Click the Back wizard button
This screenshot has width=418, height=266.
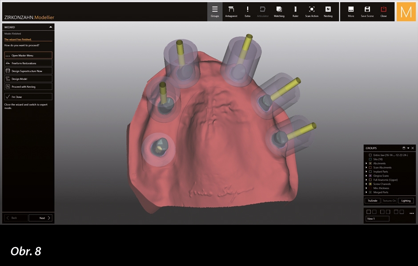pos(16,218)
